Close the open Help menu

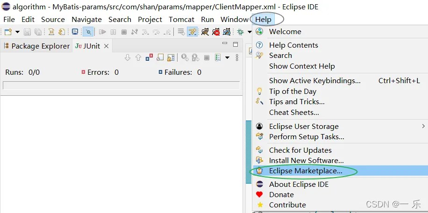[264, 20]
